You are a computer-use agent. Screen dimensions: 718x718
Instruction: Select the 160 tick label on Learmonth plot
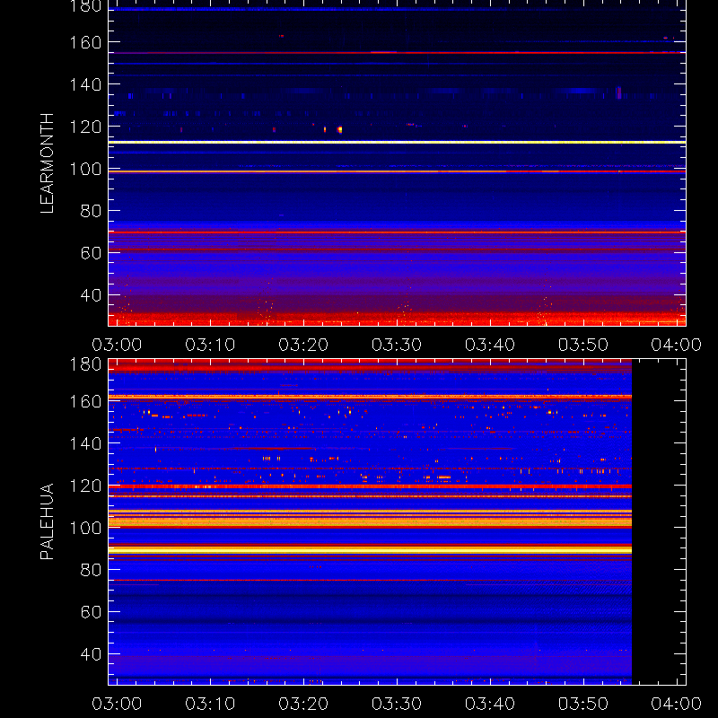tap(85, 42)
